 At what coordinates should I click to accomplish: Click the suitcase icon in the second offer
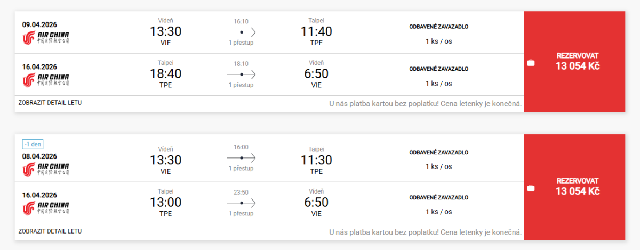pyautogui.click(x=531, y=188)
